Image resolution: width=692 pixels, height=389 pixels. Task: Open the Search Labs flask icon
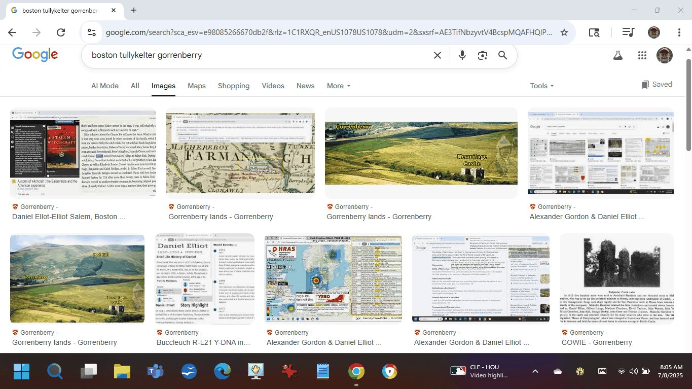pos(617,55)
